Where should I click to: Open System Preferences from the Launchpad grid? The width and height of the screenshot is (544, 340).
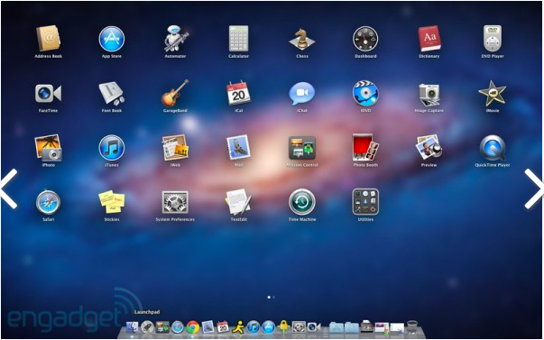pyautogui.click(x=175, y=202)
